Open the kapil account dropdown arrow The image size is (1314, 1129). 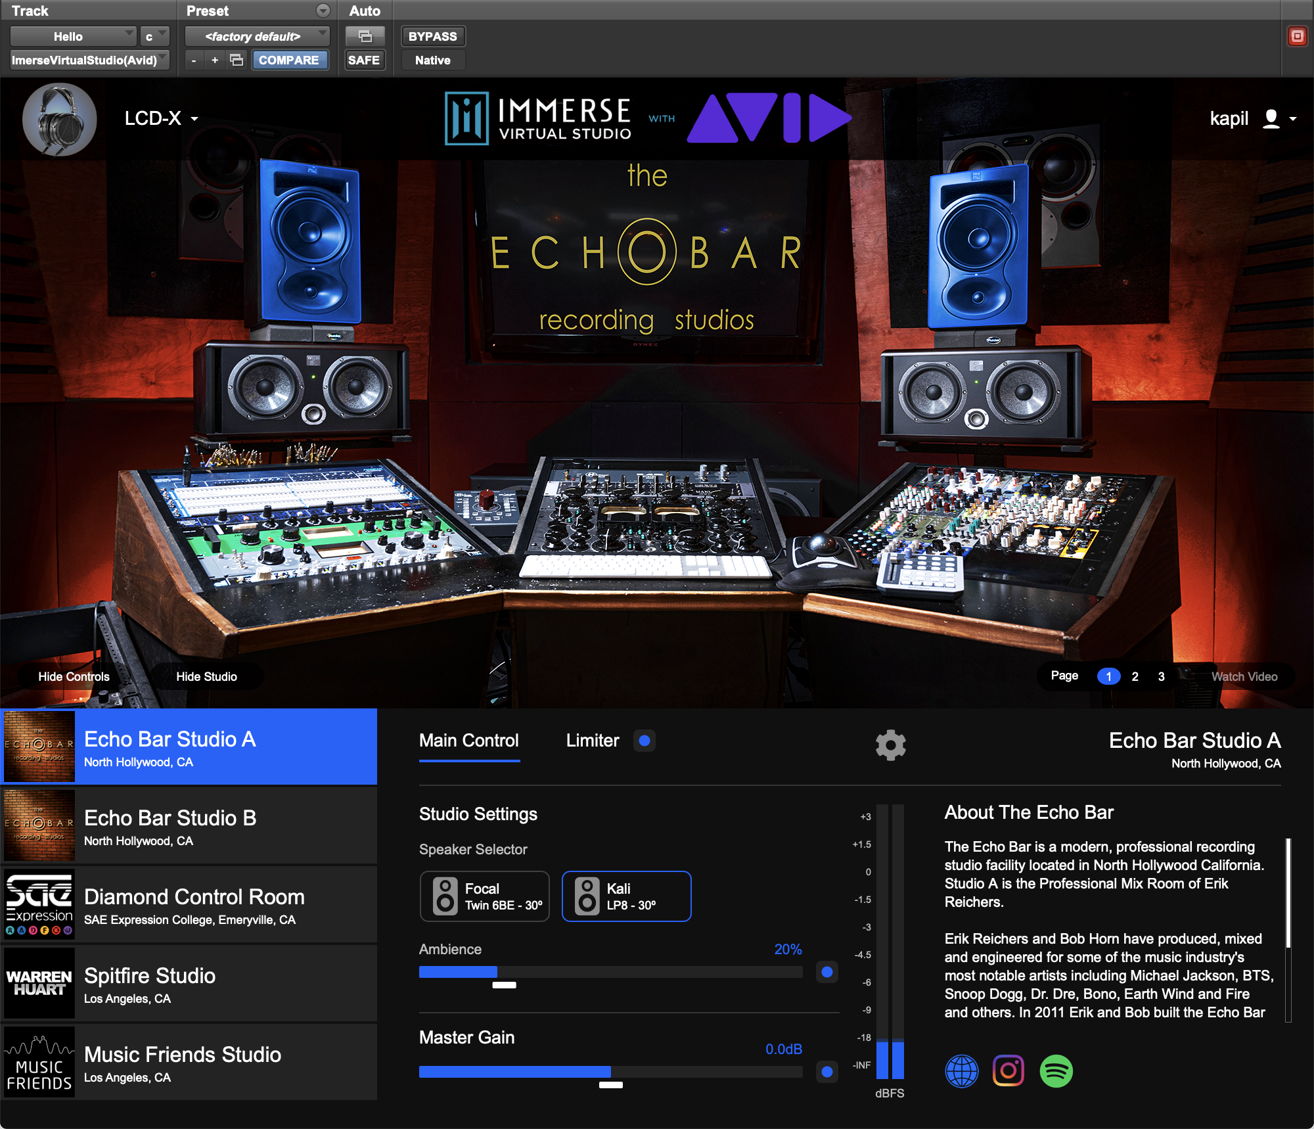(x=1292, y=119)
